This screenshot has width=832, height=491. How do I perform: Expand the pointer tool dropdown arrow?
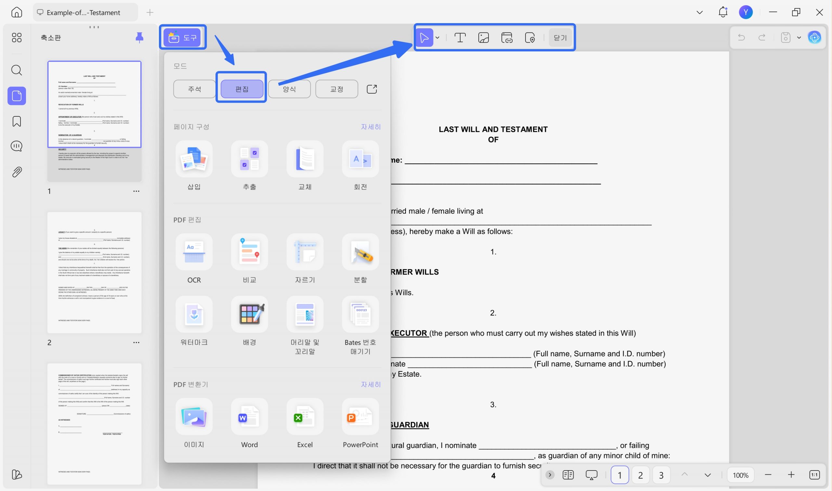(x=437, y=38)
